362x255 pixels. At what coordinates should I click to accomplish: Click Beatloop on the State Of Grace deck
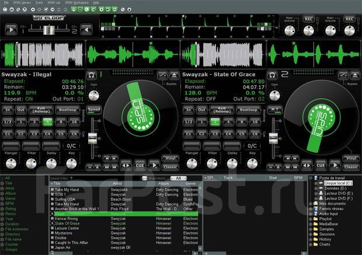248,110
